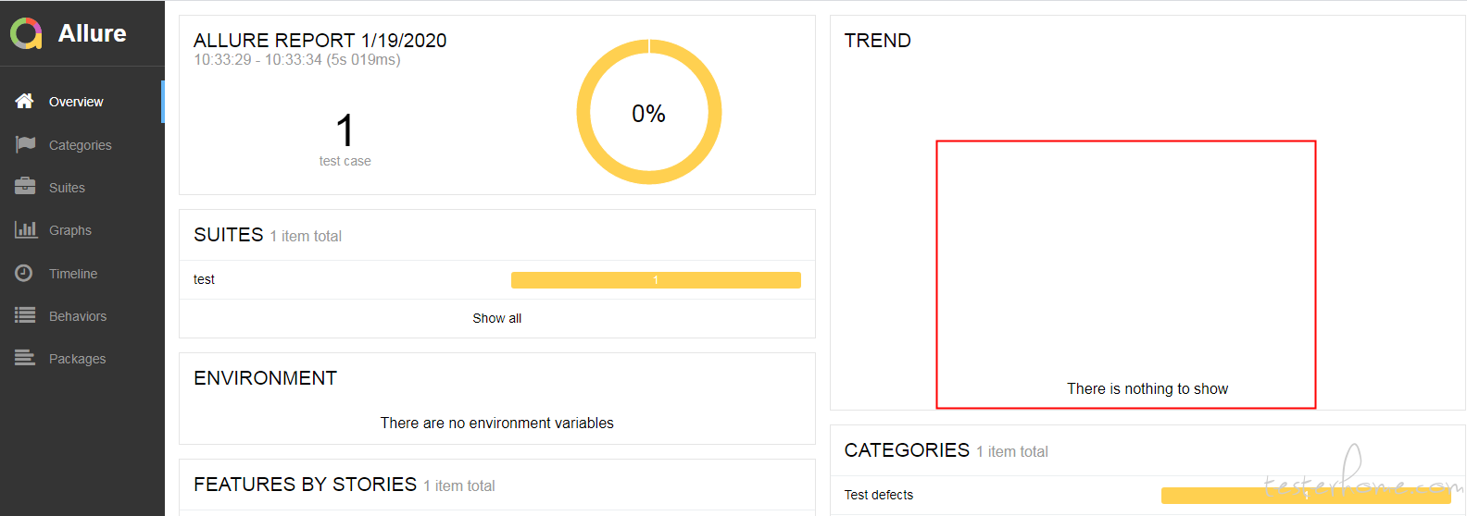This screenshot has width=1467, height=516.
Task: Open Behaviors via the list icon
Action: [x=25, y=315]
